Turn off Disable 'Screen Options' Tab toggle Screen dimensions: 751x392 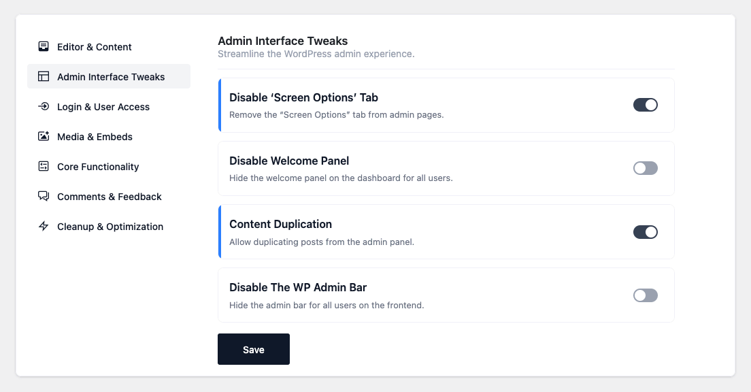(x=645, y=105)
